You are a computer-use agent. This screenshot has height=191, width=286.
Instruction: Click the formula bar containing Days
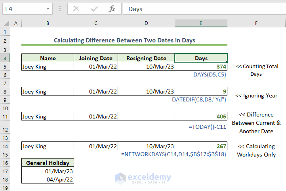[204, 9]
